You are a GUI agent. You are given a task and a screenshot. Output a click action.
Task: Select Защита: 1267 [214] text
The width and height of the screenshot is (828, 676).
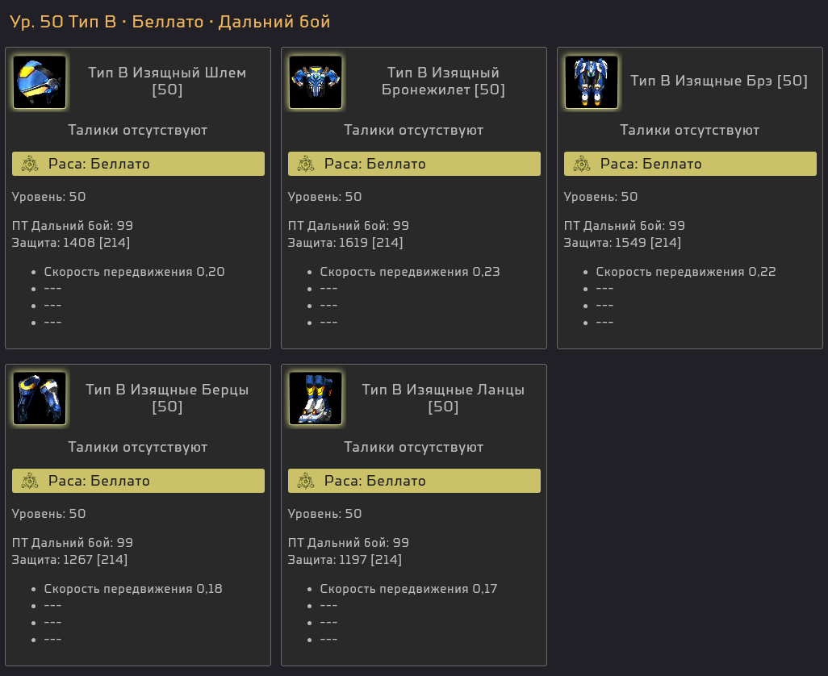point(69,560)
